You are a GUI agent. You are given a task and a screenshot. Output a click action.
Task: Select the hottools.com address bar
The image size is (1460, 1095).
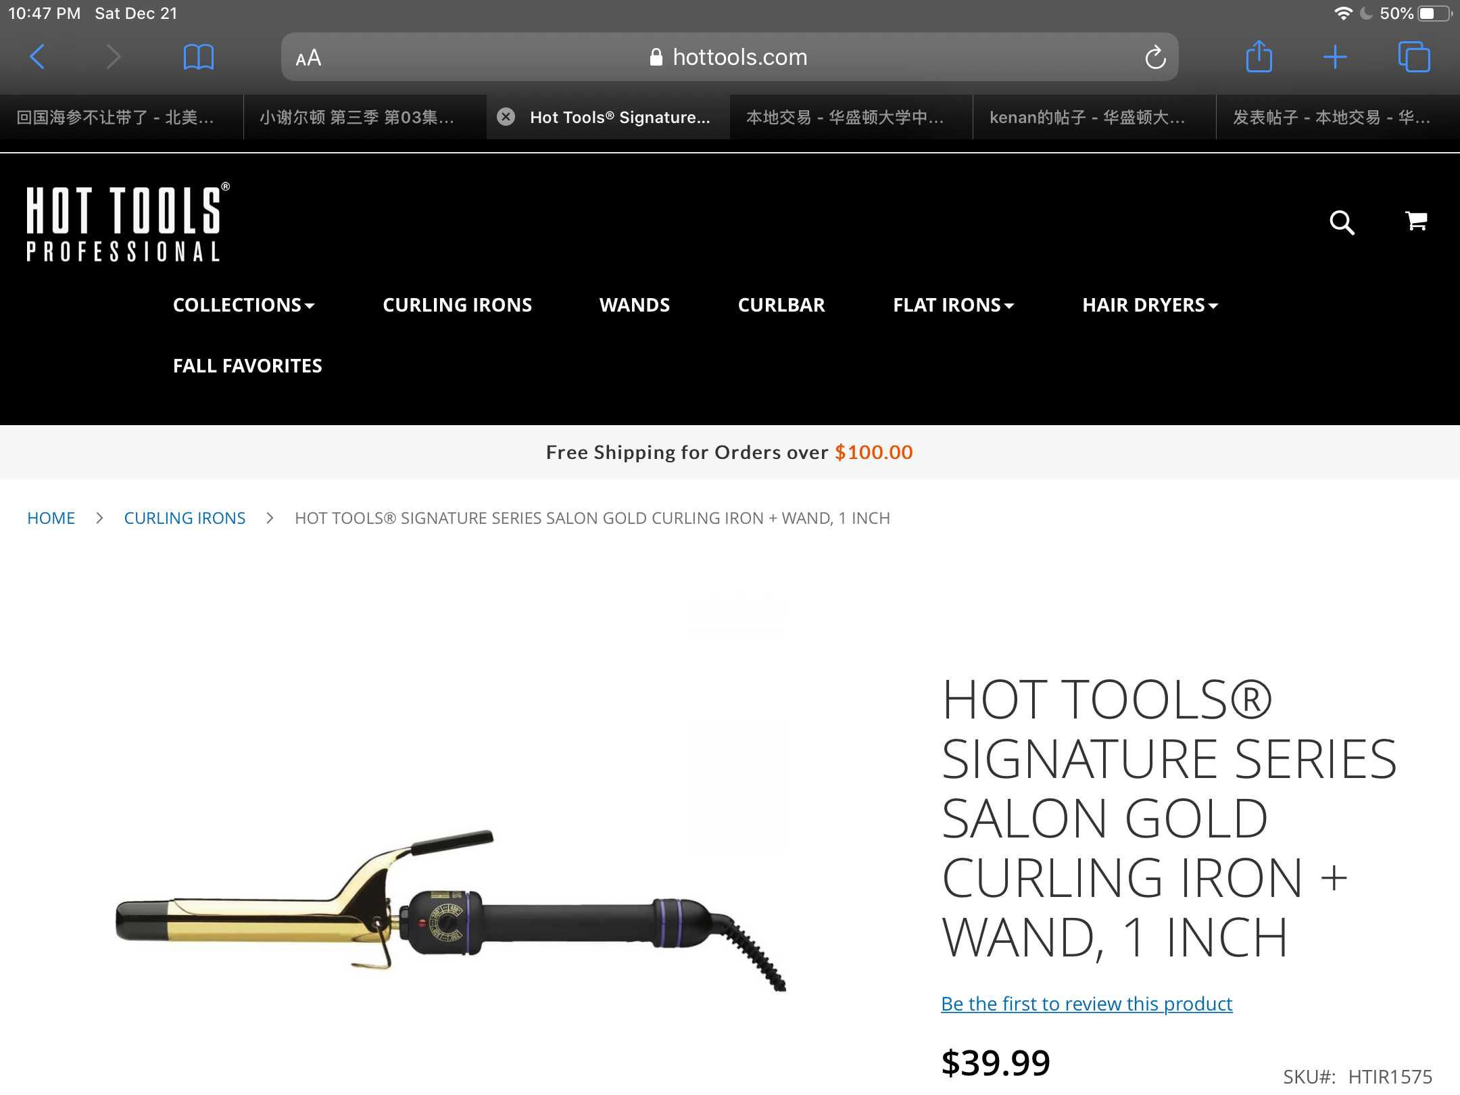(730, 57)
